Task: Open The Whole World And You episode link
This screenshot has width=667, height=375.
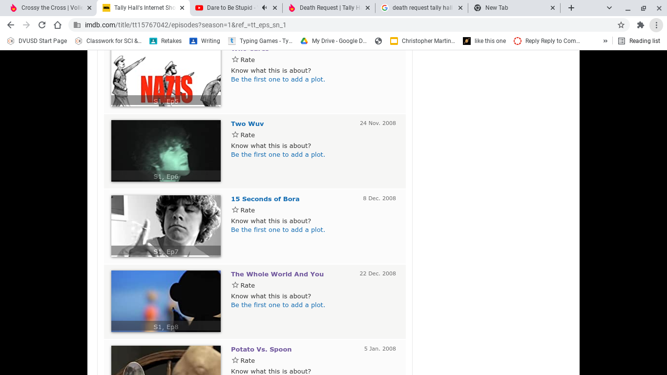Action: point(277,274)
